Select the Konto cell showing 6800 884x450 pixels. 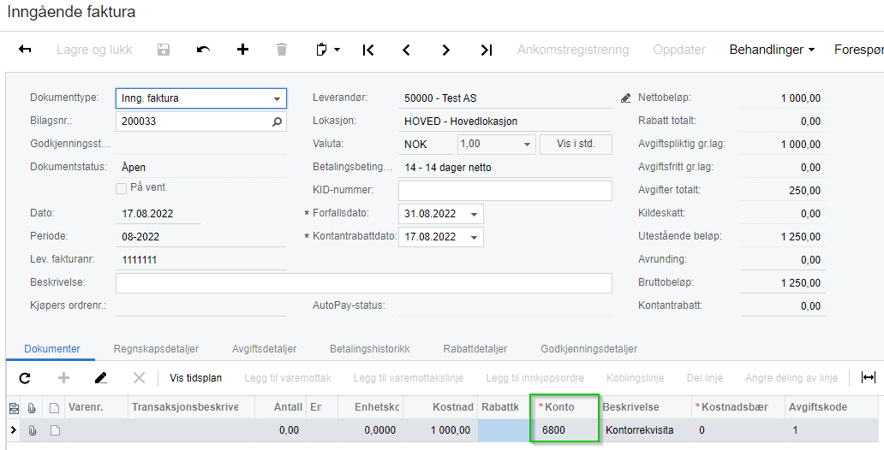[564, 430]
